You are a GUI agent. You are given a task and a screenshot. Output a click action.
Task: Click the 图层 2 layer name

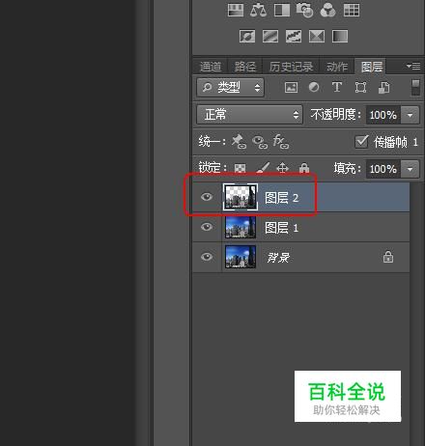coord(282,198)
